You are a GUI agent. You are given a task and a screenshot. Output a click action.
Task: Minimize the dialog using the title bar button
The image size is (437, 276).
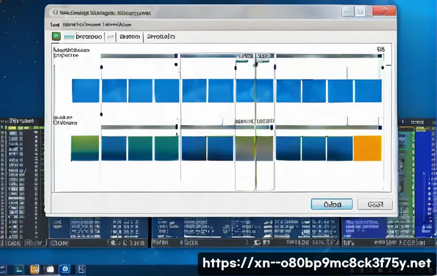click(x=347, y=11)
